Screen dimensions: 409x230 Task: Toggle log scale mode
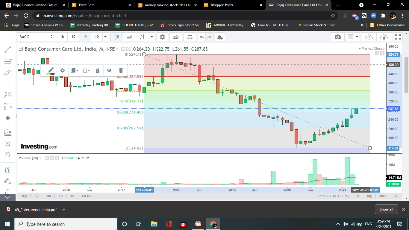(x=369, y=196)
